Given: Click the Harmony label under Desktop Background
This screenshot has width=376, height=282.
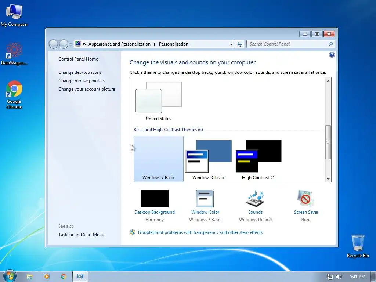Looking at the screenshot, I should 155,220.
